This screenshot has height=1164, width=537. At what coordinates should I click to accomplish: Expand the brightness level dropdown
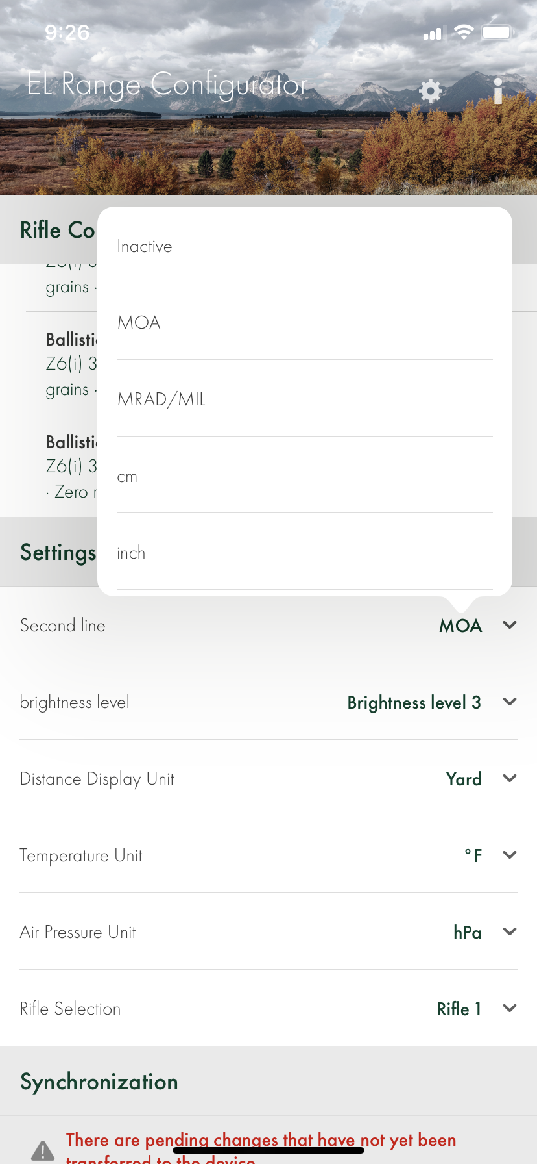510,702
